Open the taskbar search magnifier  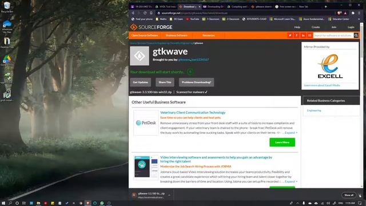[10, 203]
